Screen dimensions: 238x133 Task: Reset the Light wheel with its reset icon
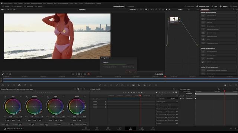(64, 96)
